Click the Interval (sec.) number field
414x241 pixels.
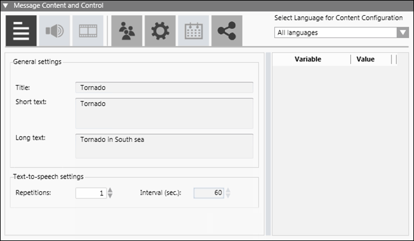click(x=209, y=193)
